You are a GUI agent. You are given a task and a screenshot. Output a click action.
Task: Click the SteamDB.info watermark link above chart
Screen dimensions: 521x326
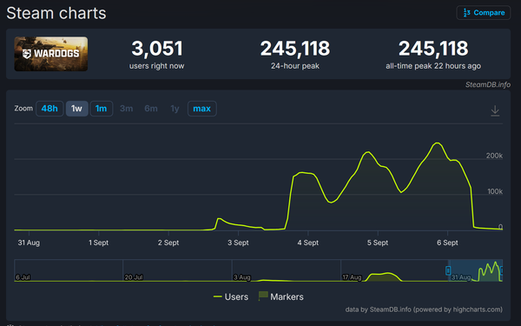tap(488, 85)
